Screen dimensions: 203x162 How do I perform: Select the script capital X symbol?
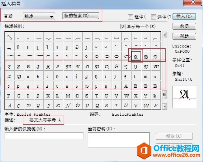pos(155,105)
